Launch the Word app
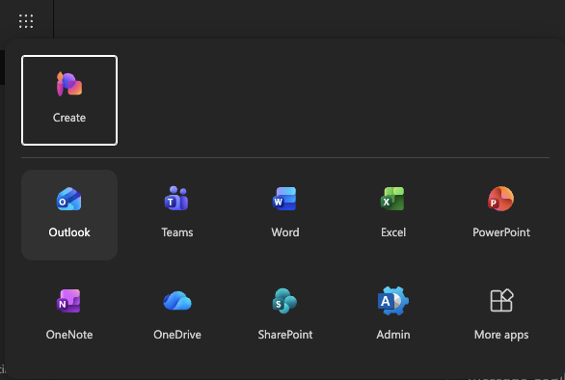The image size is (565, 380). (285, 215)
